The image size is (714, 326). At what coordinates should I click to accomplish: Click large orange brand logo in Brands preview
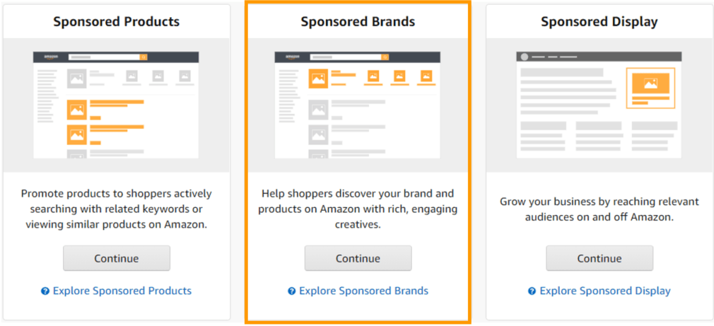318,78
